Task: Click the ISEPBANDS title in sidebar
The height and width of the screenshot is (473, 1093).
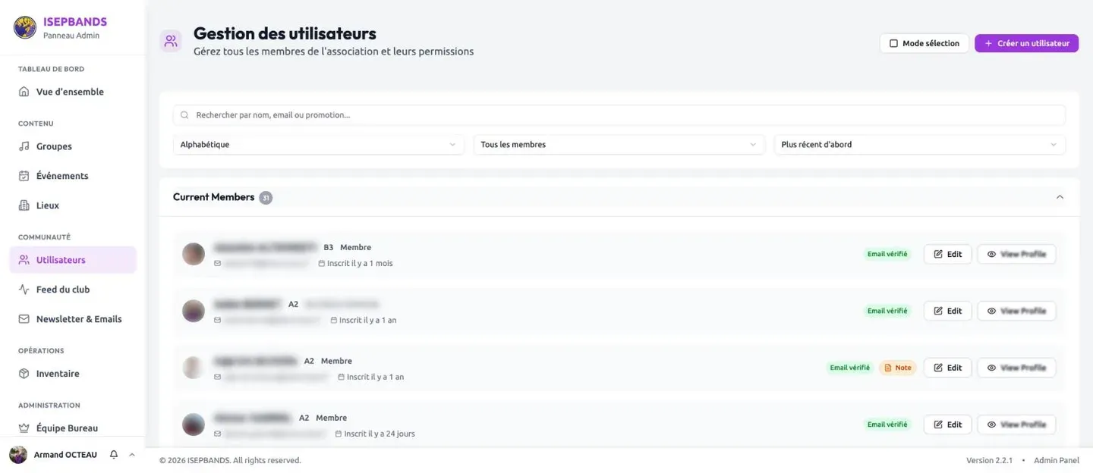Action: [x=75, y=22]
